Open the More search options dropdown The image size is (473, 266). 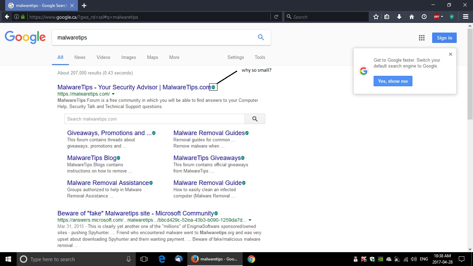174,57
